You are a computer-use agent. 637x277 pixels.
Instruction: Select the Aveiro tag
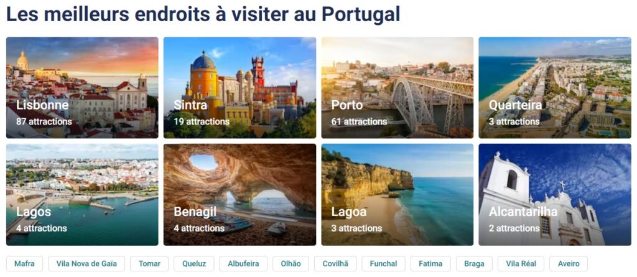[x=569, y=263]
